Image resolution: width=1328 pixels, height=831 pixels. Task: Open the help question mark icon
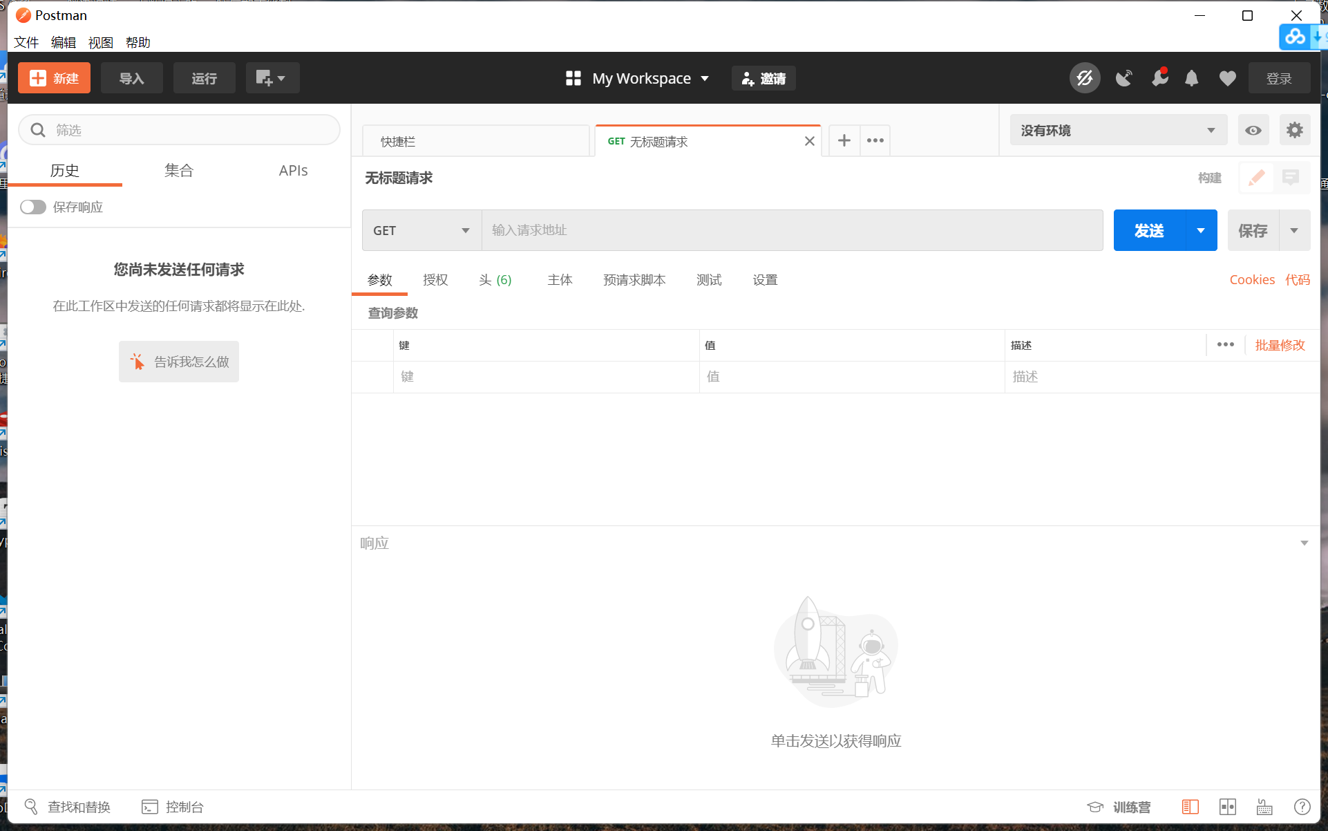click(x=1302, y=807)
